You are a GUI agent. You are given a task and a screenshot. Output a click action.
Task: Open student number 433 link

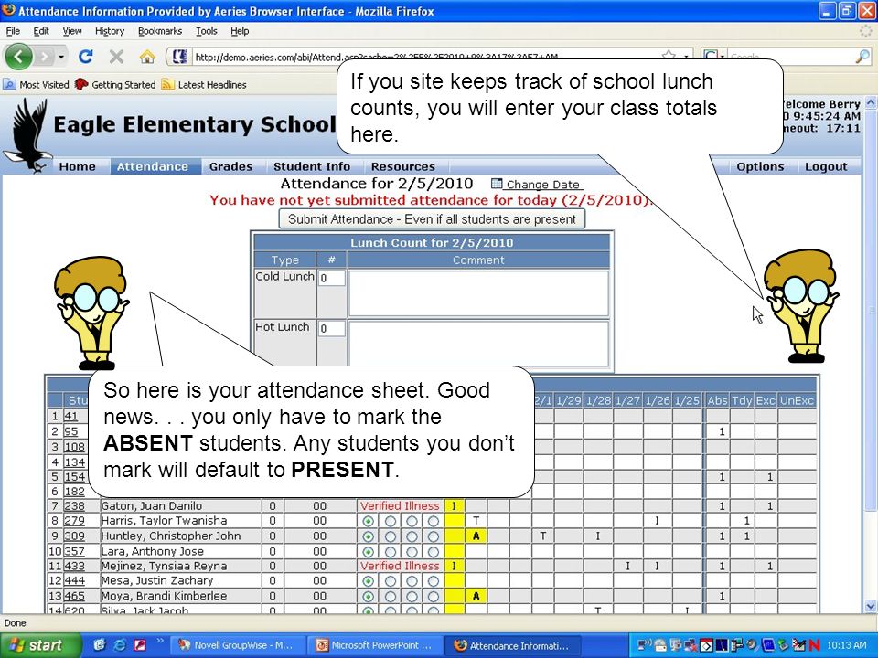(74, 567)
